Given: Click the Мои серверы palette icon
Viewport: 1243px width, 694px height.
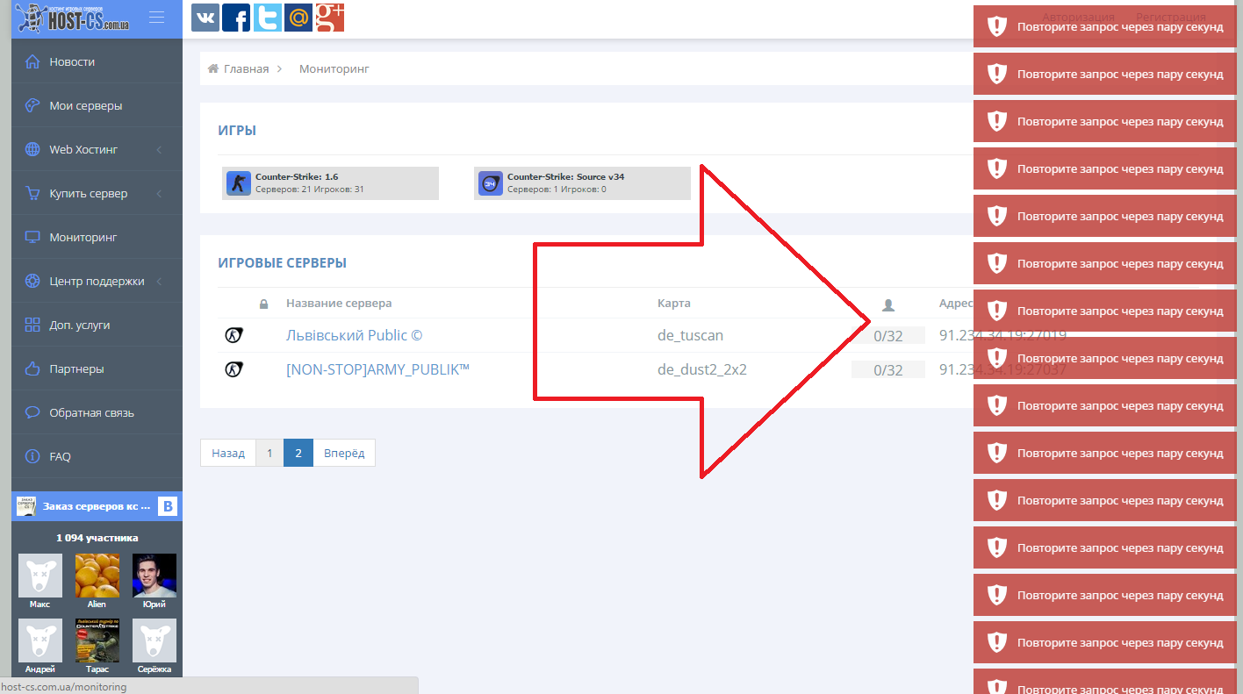Looking at the screenshot, I should coord(32,105).
